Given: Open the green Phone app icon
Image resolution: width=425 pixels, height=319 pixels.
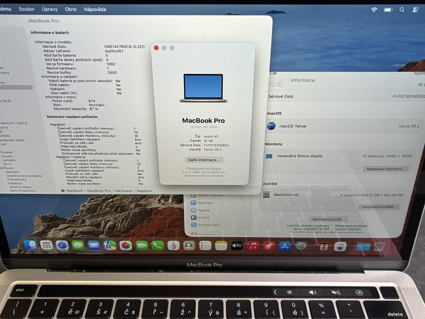Looking at the screenshot, I should (158, 245).
